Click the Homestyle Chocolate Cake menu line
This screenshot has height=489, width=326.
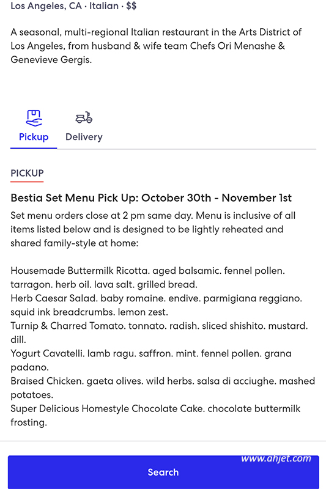155,415
